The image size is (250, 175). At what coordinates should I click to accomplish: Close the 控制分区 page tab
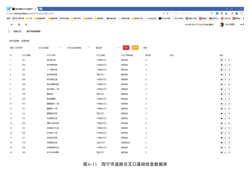pyautogui.click(x=23, y=32)
